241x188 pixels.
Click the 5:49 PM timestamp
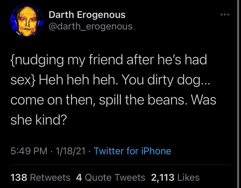[29, 151]
